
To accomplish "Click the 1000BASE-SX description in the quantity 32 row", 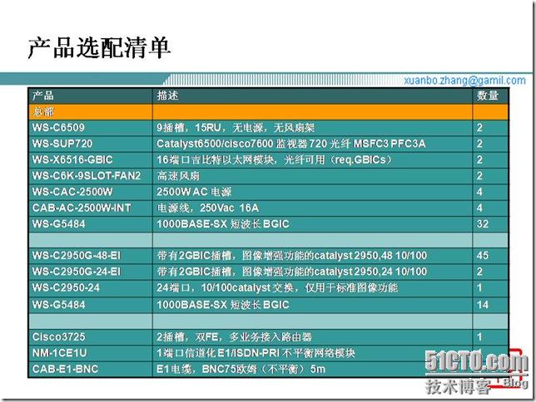I will 223,224.
